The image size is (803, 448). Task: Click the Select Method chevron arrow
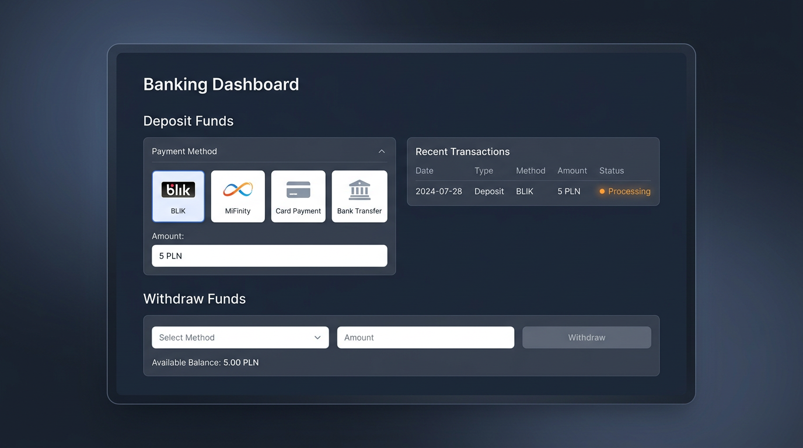[x=317, y=337]
